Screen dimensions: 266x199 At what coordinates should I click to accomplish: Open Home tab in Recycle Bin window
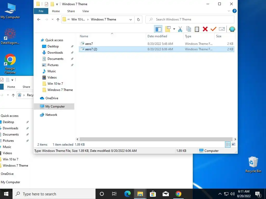[11, 87]
